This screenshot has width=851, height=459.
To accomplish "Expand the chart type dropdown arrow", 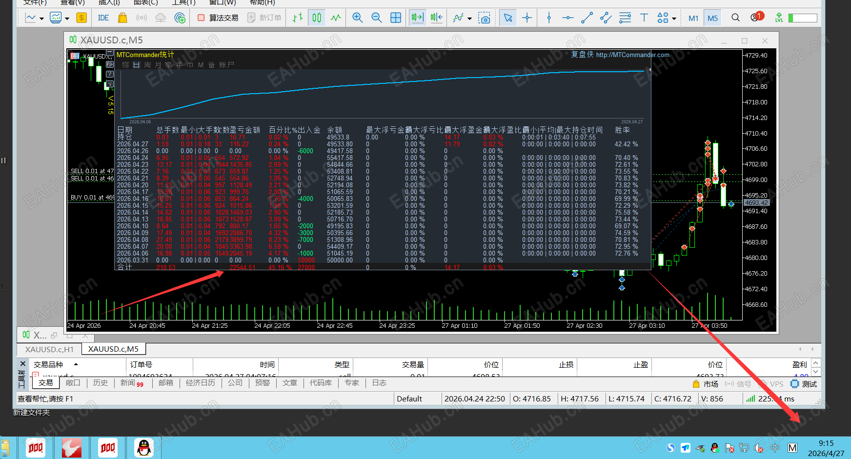I will [x=41, y=19].
